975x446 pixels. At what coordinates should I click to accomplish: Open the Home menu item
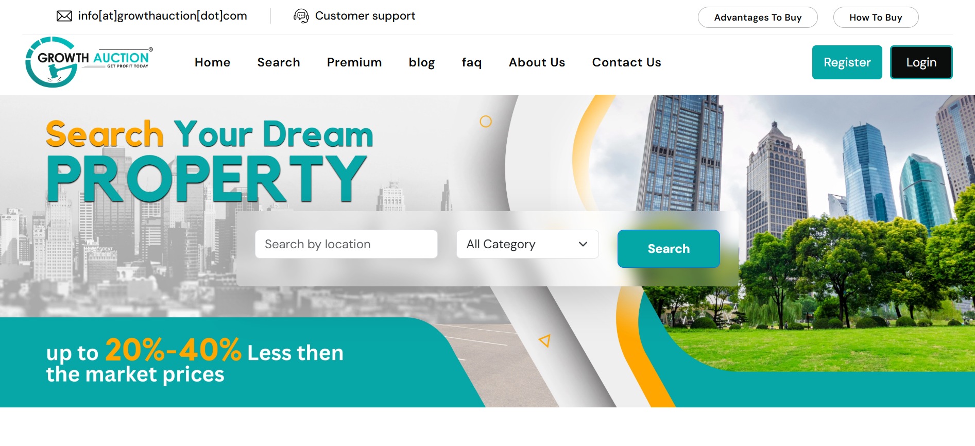point(213,62)
